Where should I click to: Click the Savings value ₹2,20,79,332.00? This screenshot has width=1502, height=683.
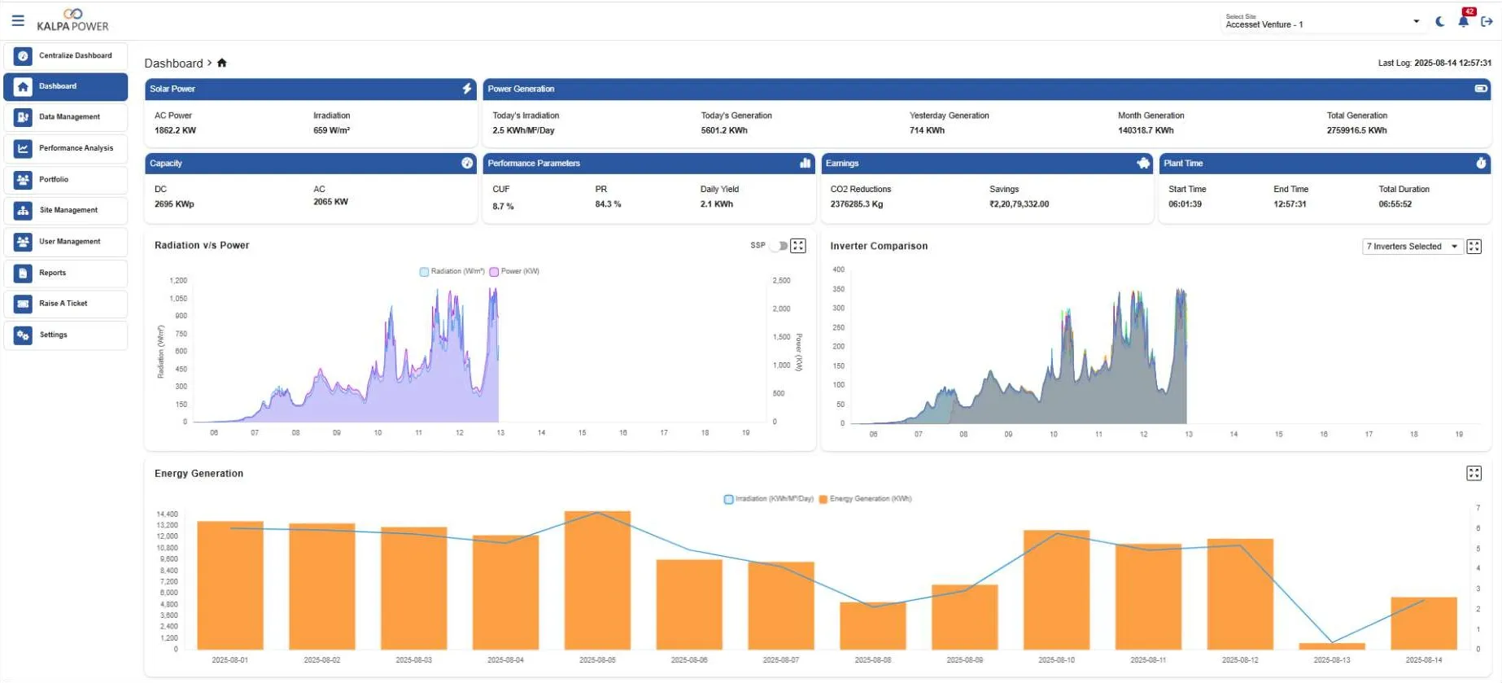pos(1019,204)
